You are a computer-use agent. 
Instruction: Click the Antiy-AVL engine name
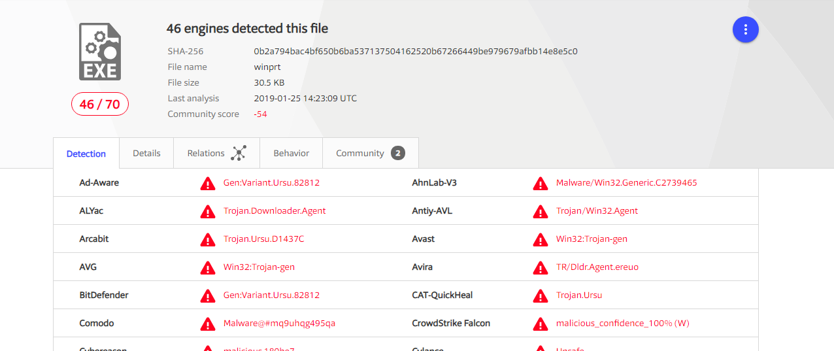click(432, 211)
